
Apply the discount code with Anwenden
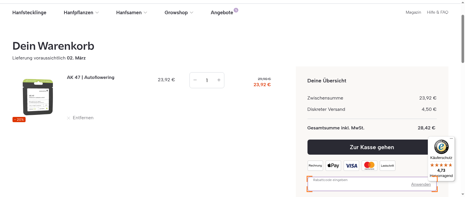pos(421,184)
